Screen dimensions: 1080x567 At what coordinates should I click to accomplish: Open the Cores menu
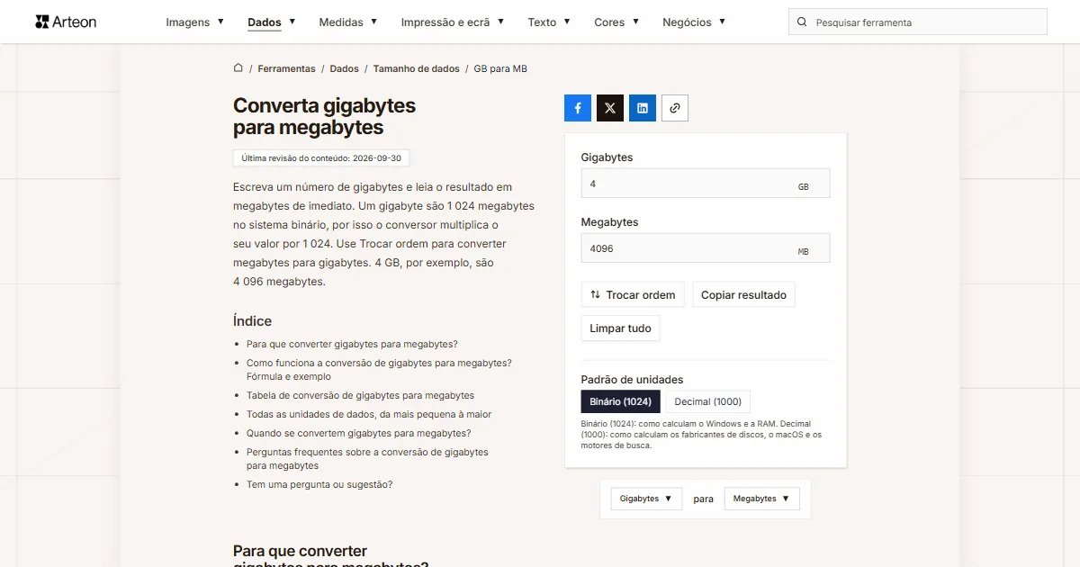(x=616, y=22)
